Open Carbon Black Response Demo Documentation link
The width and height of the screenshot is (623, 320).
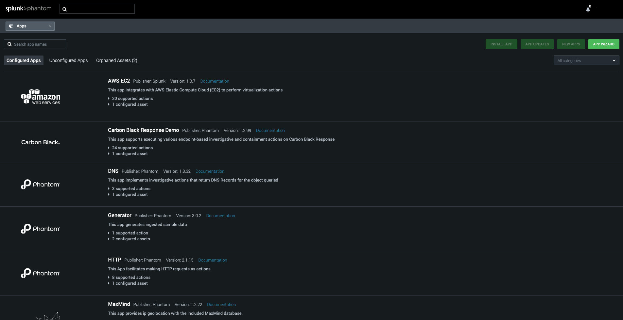pos(270,131)
